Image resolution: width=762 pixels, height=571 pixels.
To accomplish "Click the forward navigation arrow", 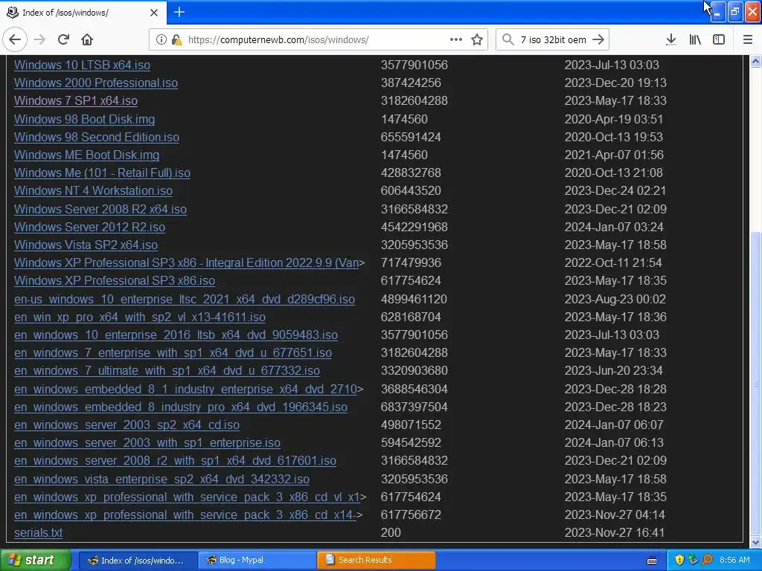I will point(40,40).
